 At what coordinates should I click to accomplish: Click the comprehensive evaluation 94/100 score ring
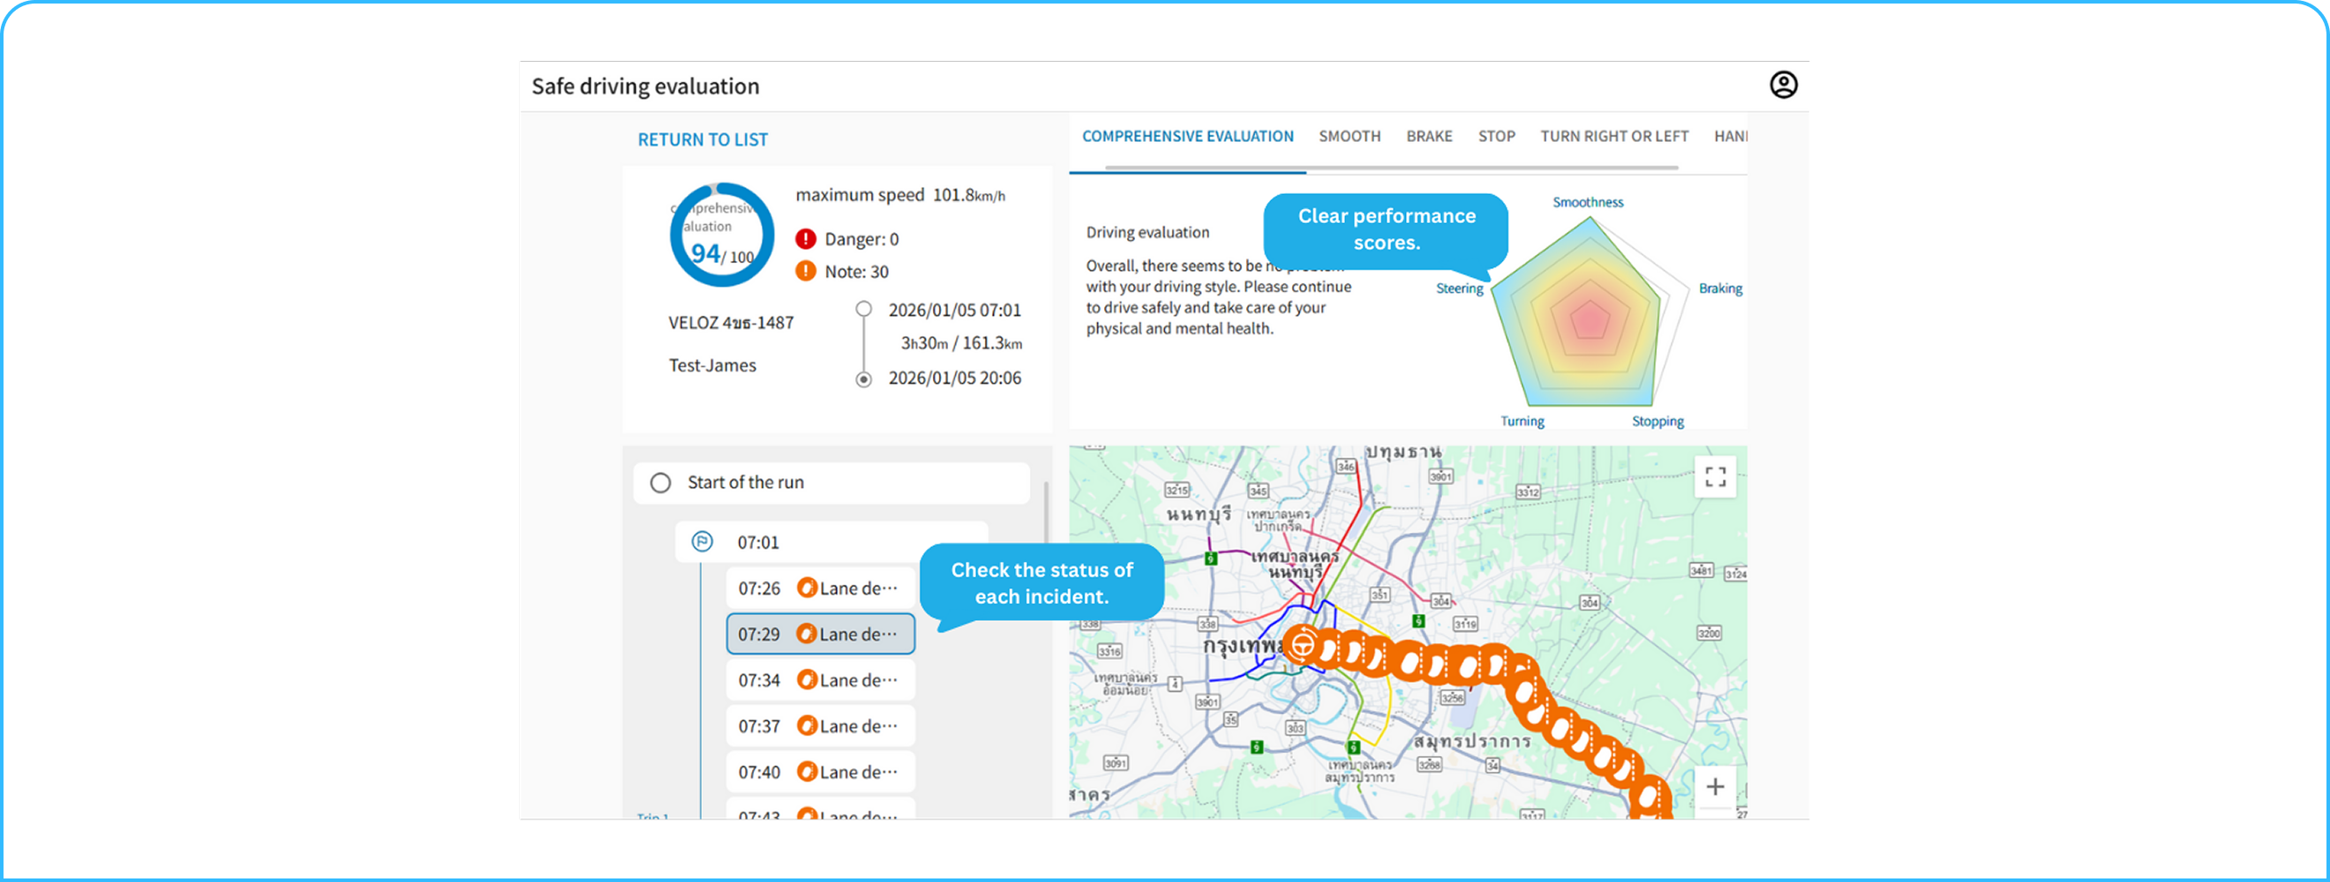click(721, 235)
